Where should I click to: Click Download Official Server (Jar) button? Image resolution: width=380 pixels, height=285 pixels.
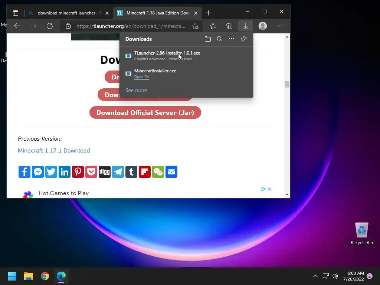point(145,113)
